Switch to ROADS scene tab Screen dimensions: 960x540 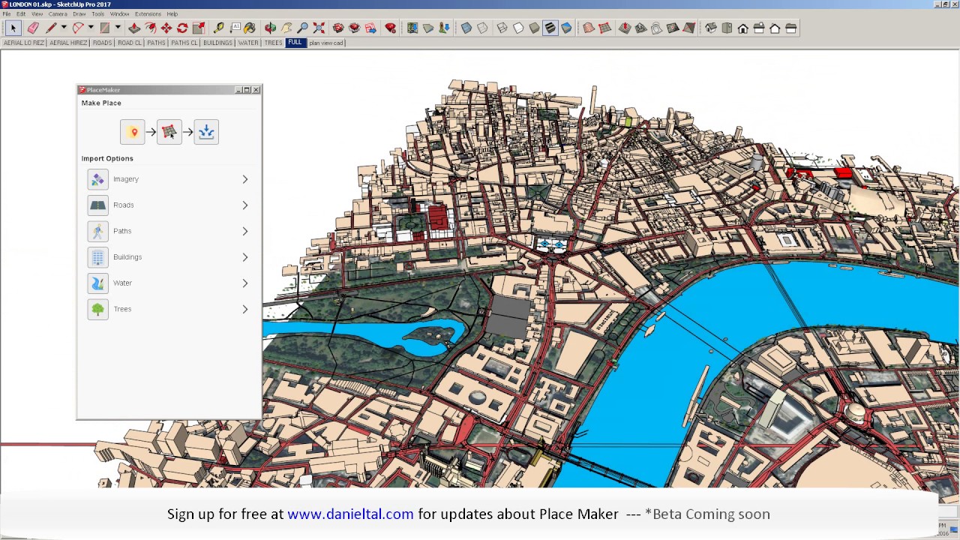click(102, 43)
